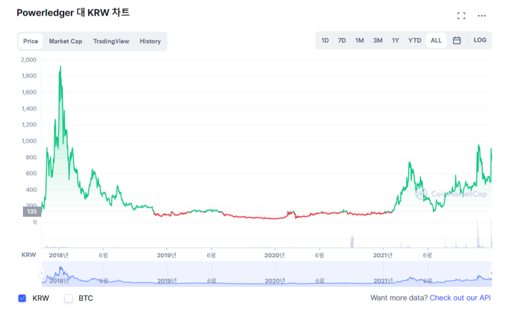This screenshot has height=313, width=507.
Task: Select the 1Y time range
Action: click(395, 41)
